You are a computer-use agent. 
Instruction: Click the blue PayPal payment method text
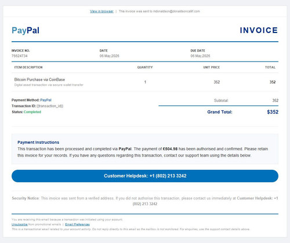click(46, 100)
